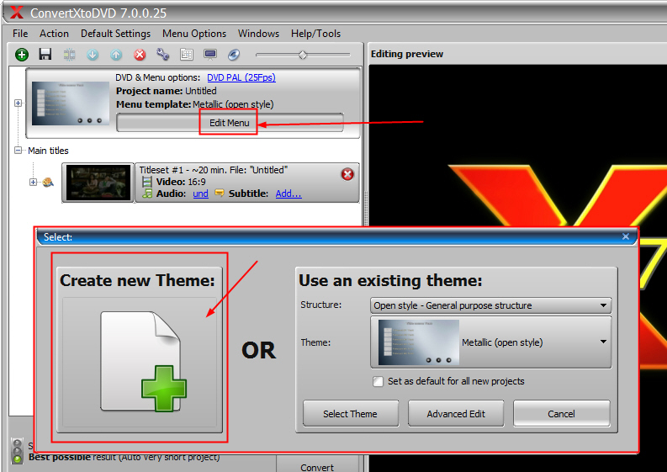Open the Menu Options menu
This screenshot has width=667, height=472.
(x=194, y=33)
